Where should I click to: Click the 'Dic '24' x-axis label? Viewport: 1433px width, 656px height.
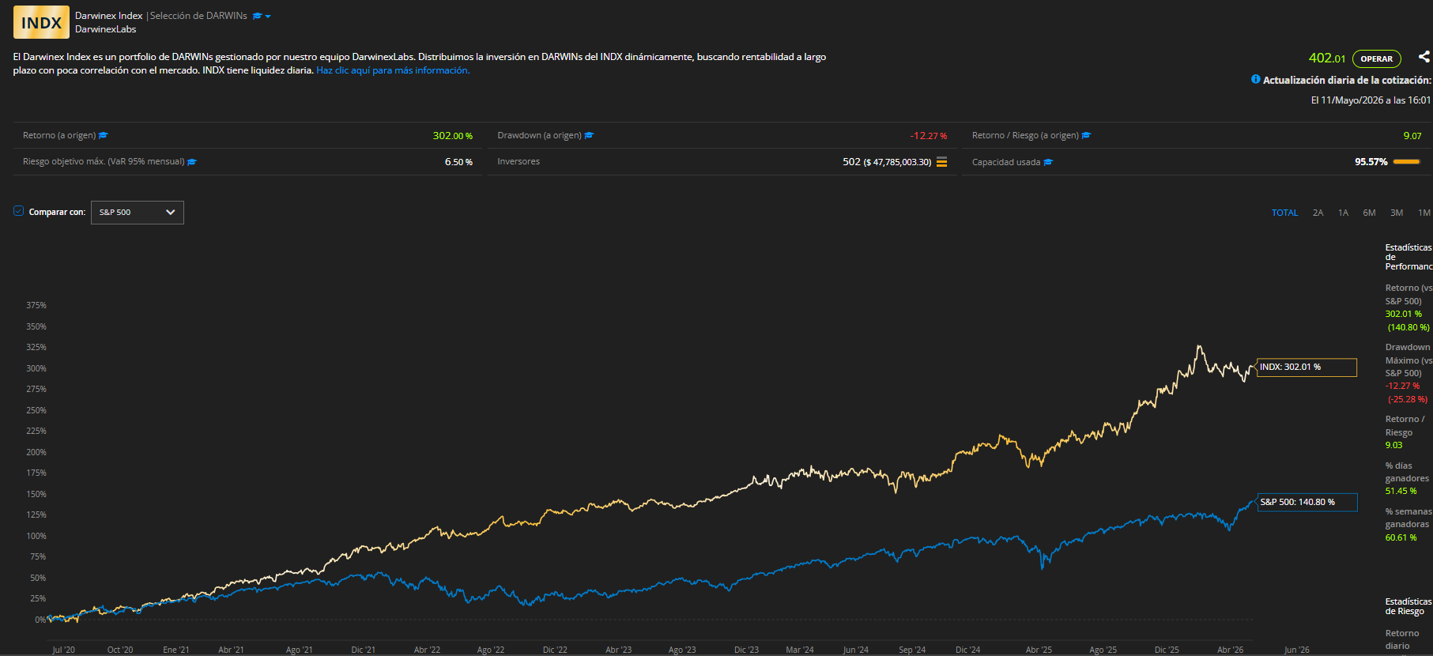tap(967, 650)
